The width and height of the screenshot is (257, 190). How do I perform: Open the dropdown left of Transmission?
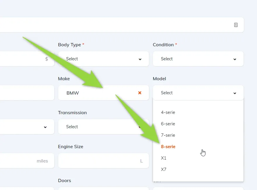pos(27,127)
